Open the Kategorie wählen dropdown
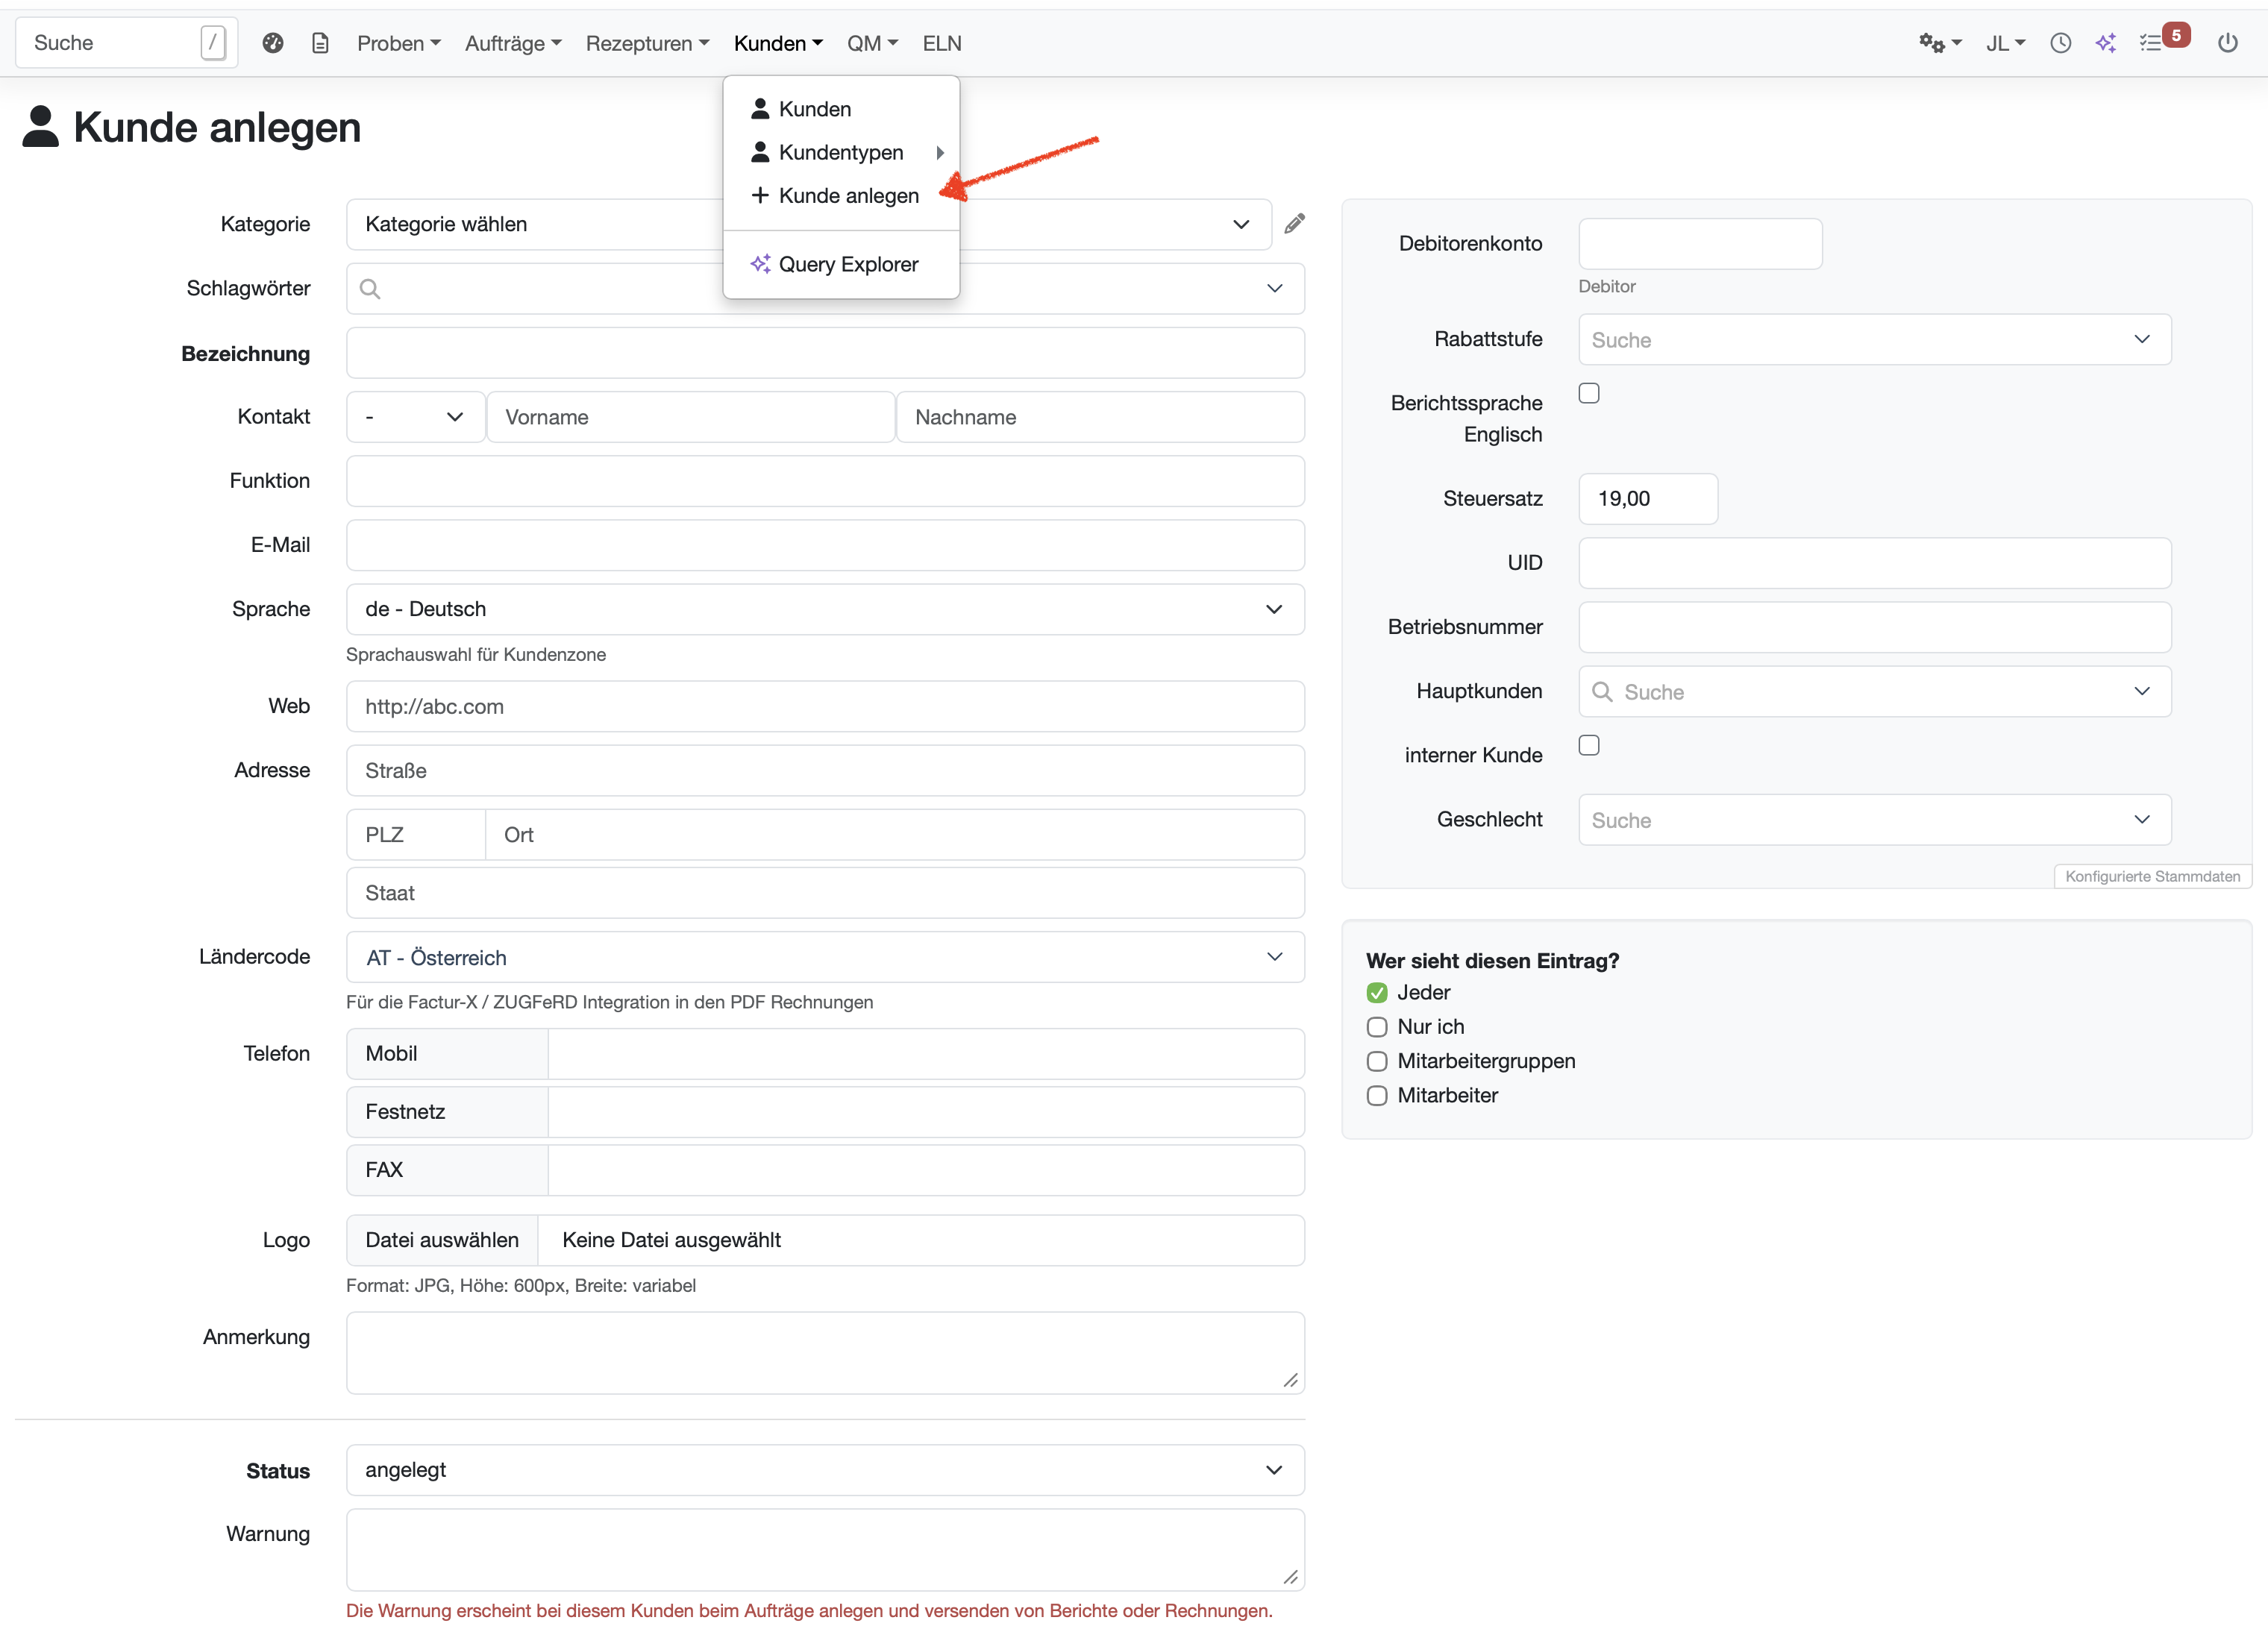 (x=808, y=224)
